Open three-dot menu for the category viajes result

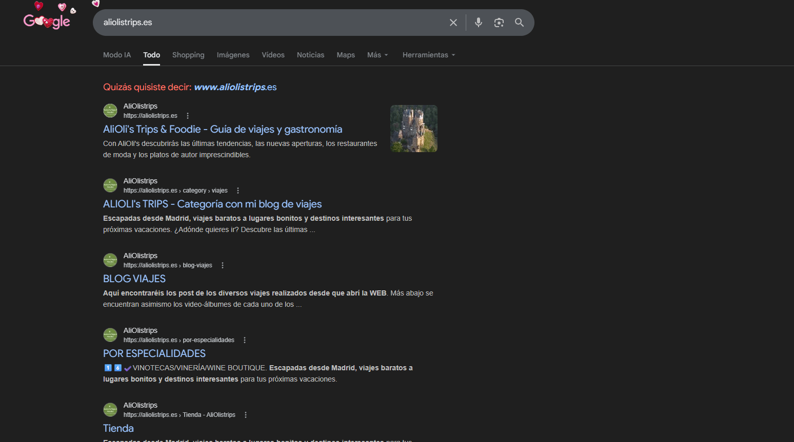click(x=238, y=191)
